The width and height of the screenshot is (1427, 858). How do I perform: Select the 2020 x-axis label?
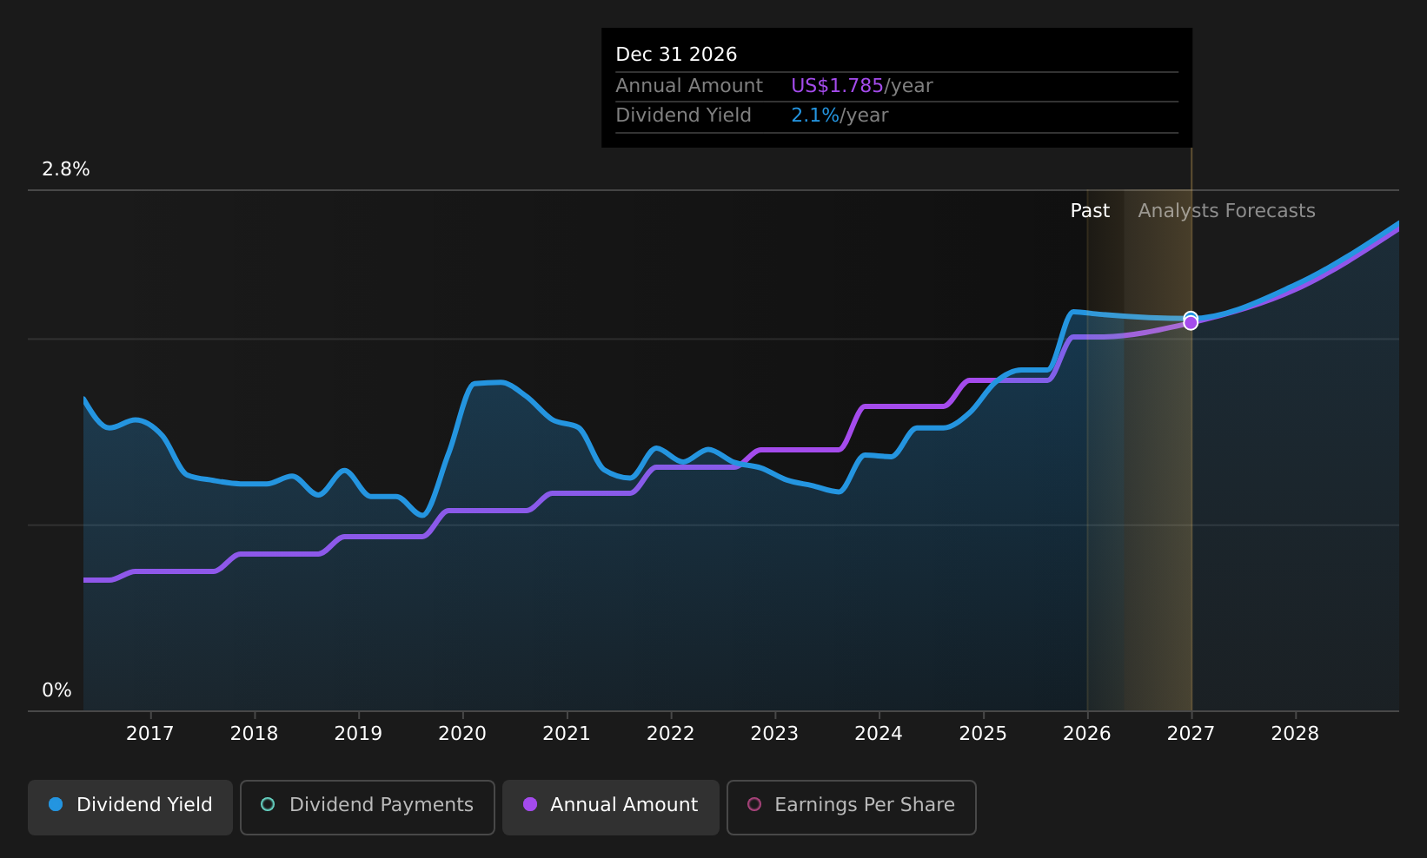point(462,734)
